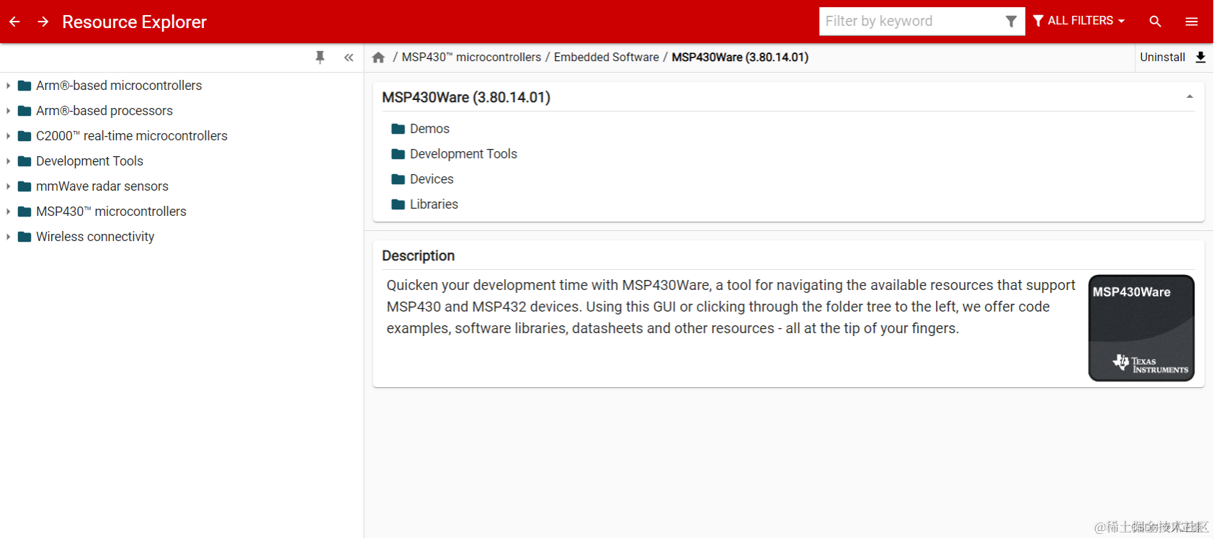Expand C2000 real-time microcontrollers node
The width and height of the screenshot is (1214, 539).
8,136
